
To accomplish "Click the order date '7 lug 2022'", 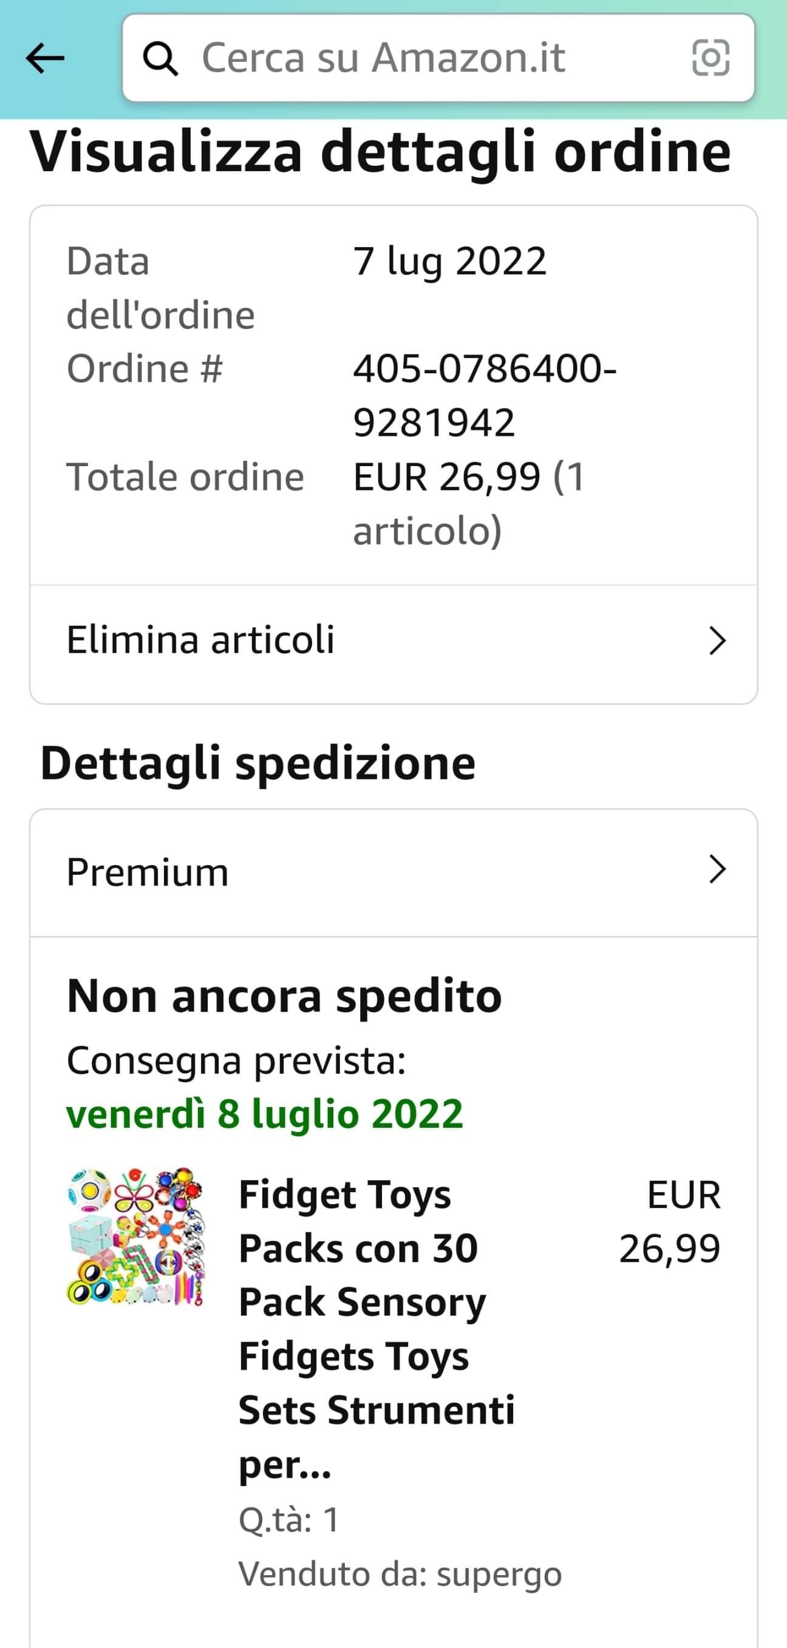I will 450,261.
